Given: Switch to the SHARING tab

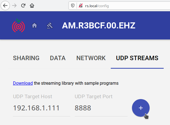Looking at the screenshot, I should pyautogui.click(x=26, y=58).
